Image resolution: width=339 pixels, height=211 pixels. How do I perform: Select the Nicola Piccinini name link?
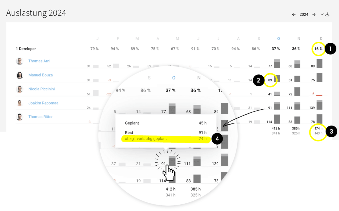tap(41, 89)
